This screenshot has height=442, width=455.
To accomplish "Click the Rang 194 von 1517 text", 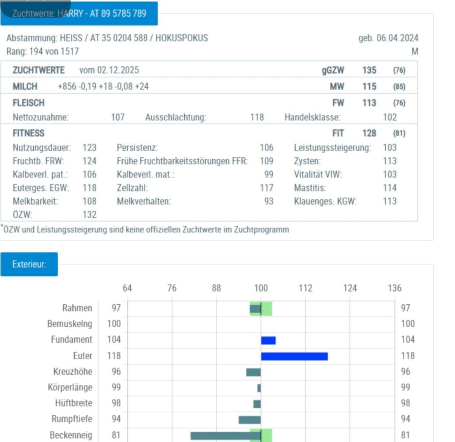I will point(42,51).
